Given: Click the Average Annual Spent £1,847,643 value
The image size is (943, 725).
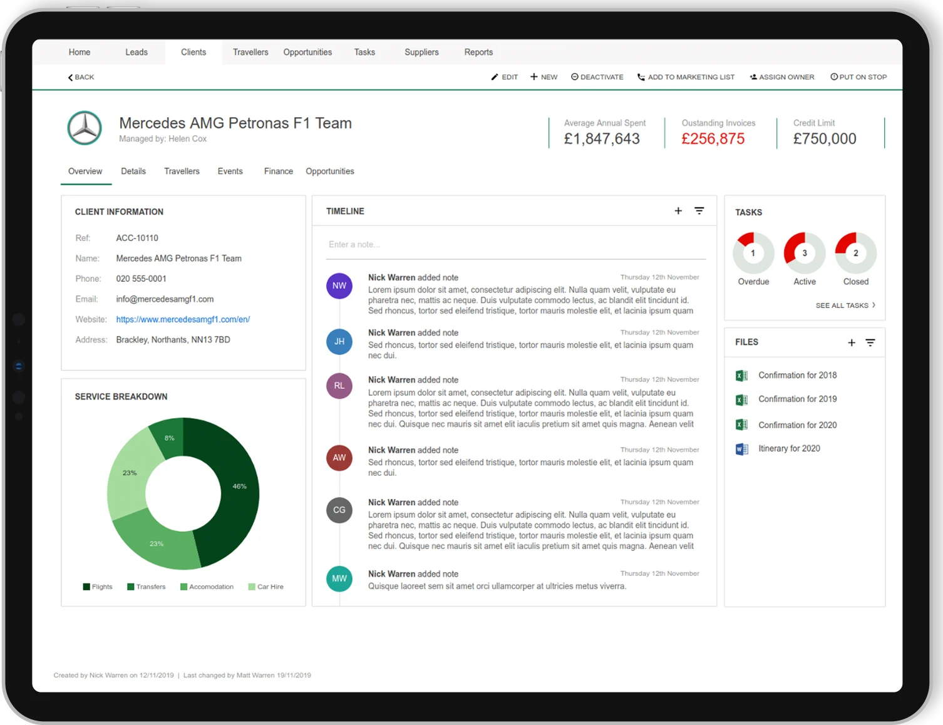Looking at the screenshot, I should click(602, 138).
